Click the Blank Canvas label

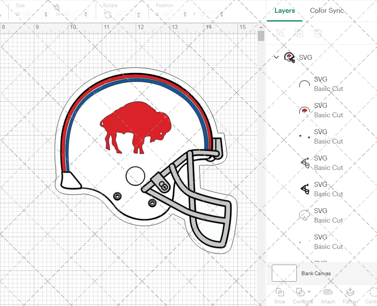pos(316,273)
